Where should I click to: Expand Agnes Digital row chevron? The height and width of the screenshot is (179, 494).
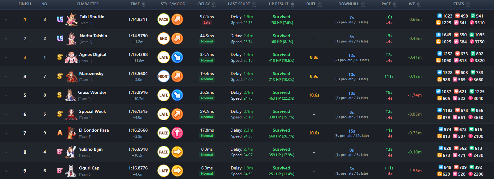(6, 58)
